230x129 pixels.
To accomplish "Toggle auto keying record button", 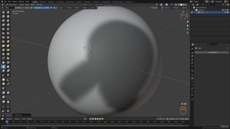I will pyautogui.click(x=85, y=119).
